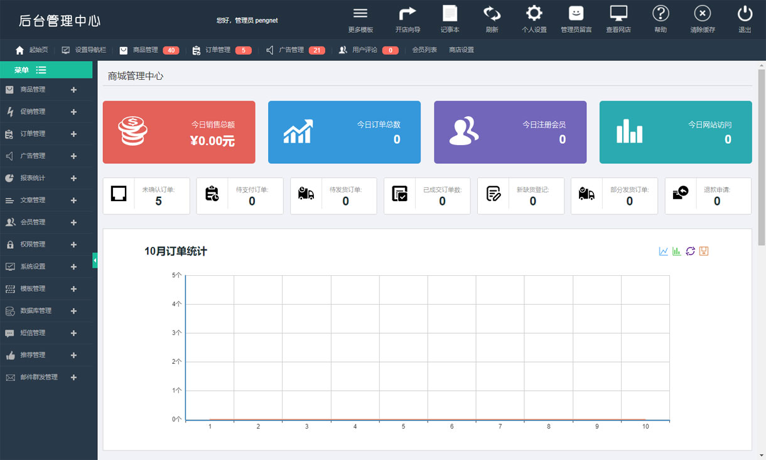This screenshot has width=766, height=460.
Task: Expand 促销管理 plus in sidebar
Action: (x=73, y=112)
